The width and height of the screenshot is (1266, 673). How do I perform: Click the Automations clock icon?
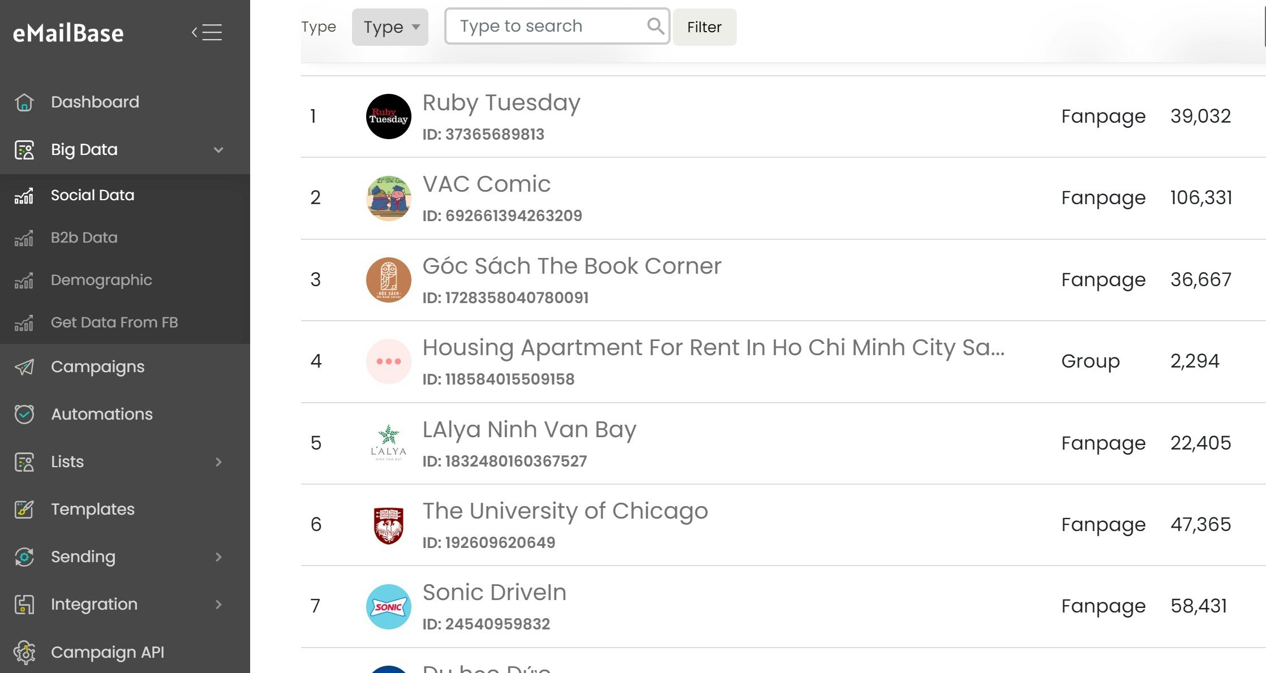24,415
